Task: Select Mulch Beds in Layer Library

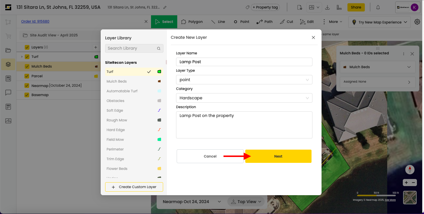Action: pyautogui.click(x=117, y=81)
